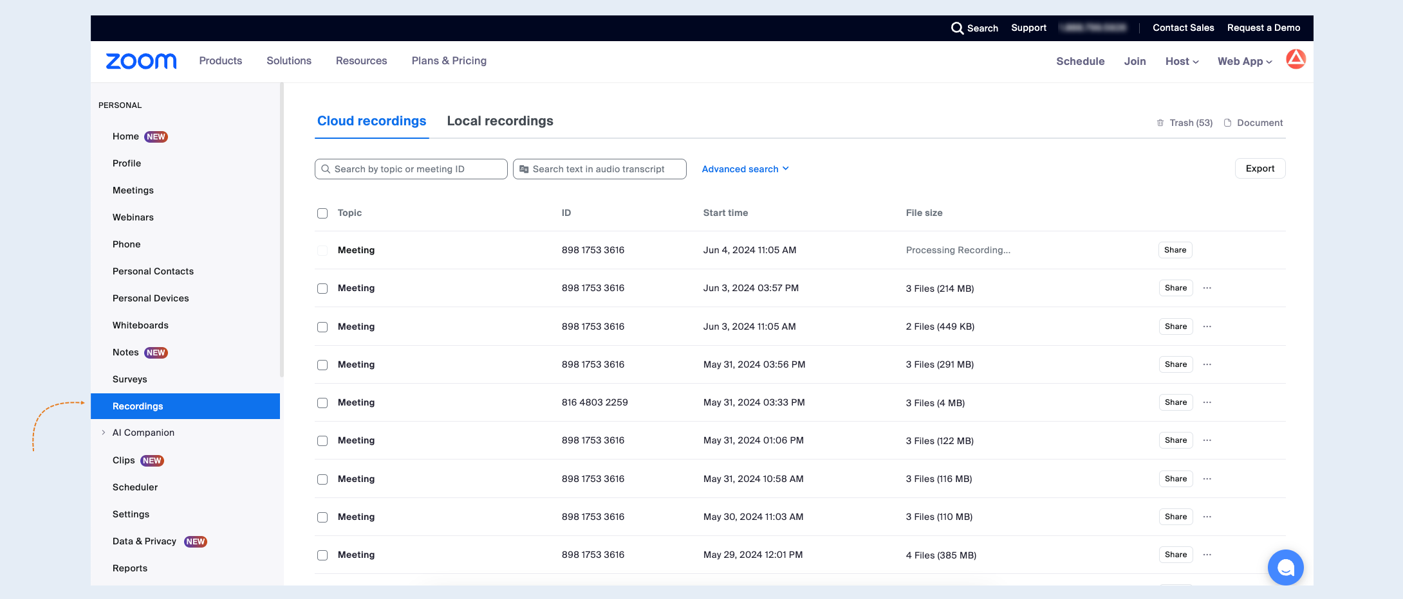This screenshot has height=599, width=1403.
Task: Go to Home in sidebar
Action: (125, 136)
